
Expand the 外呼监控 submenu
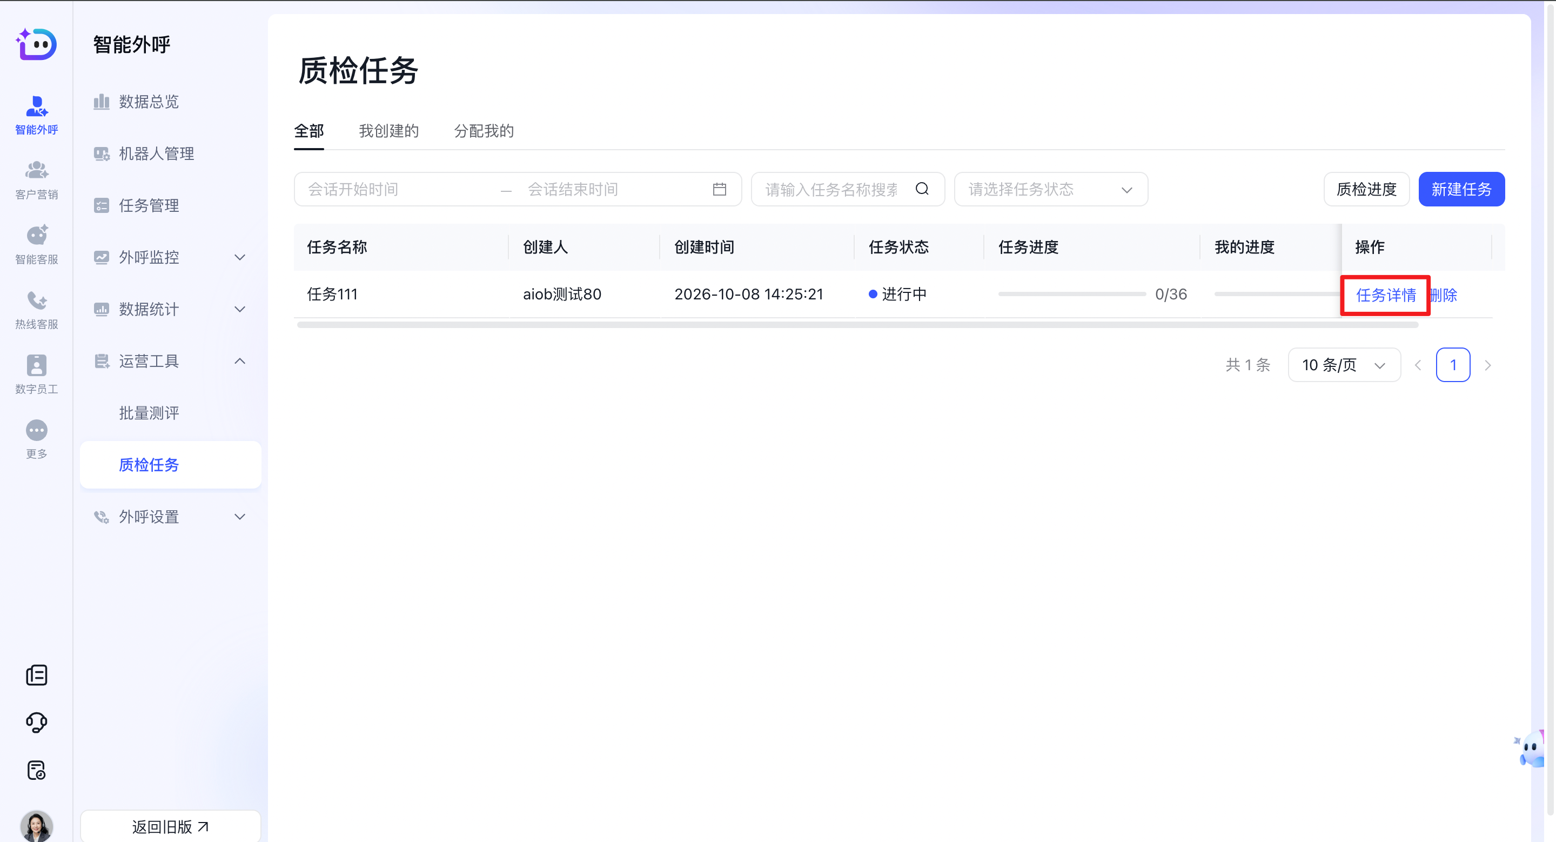click(170, 257)
